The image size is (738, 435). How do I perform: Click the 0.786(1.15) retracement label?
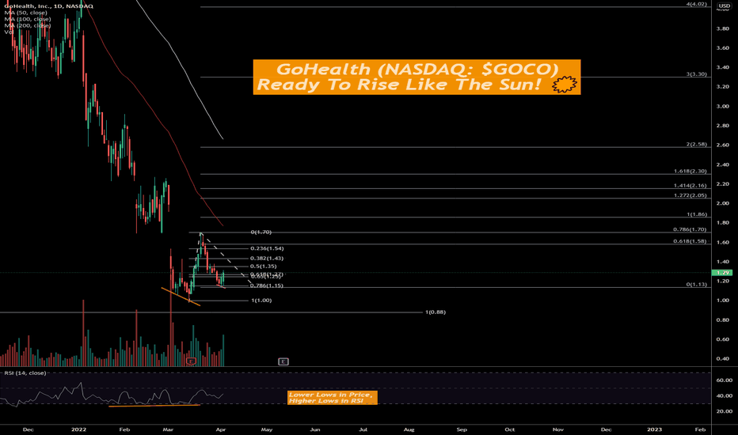pyautogui.click(x=267, y=286)
